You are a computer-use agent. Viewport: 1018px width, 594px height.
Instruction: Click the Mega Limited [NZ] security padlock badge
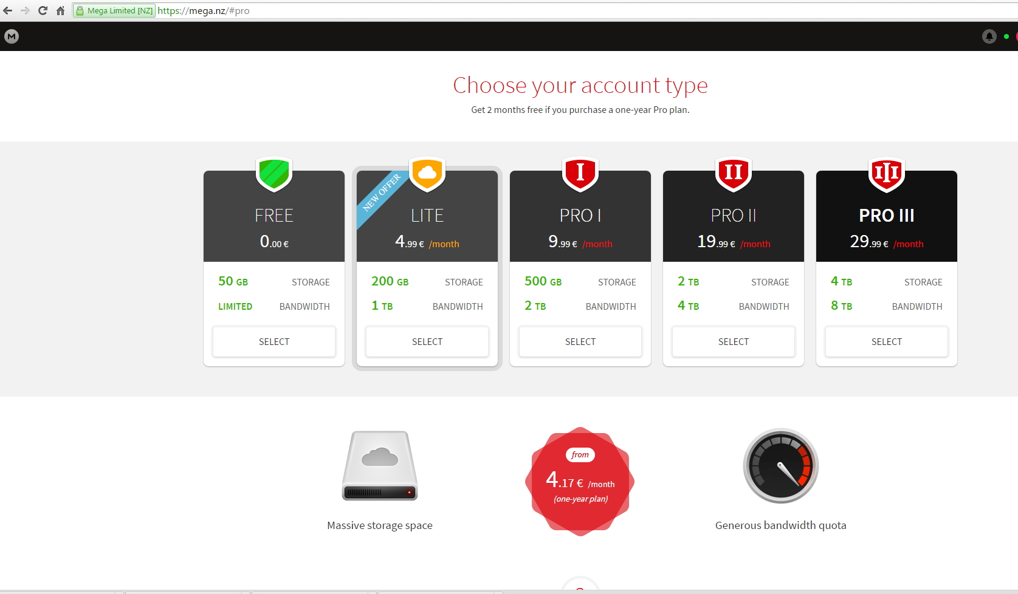[x=114, y=10]
